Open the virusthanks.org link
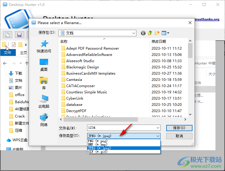 point(207,19)
